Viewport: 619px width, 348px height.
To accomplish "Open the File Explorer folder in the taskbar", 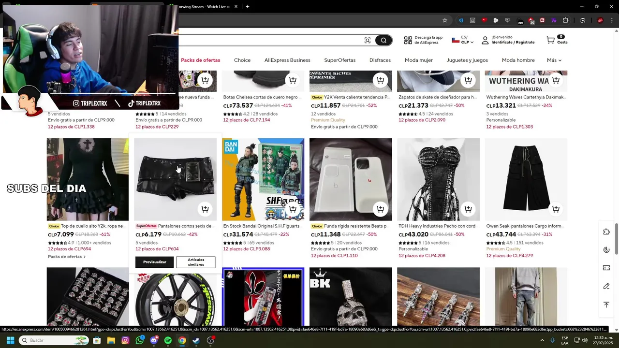I will click(111, 340).
